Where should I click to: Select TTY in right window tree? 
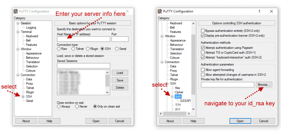[178, 105]
